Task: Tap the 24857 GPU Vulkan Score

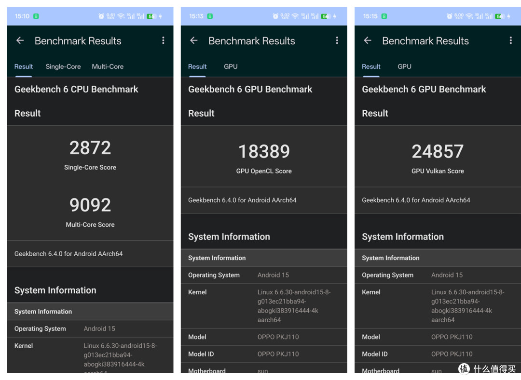Action: pyautogui.click(x=438, y=152)
